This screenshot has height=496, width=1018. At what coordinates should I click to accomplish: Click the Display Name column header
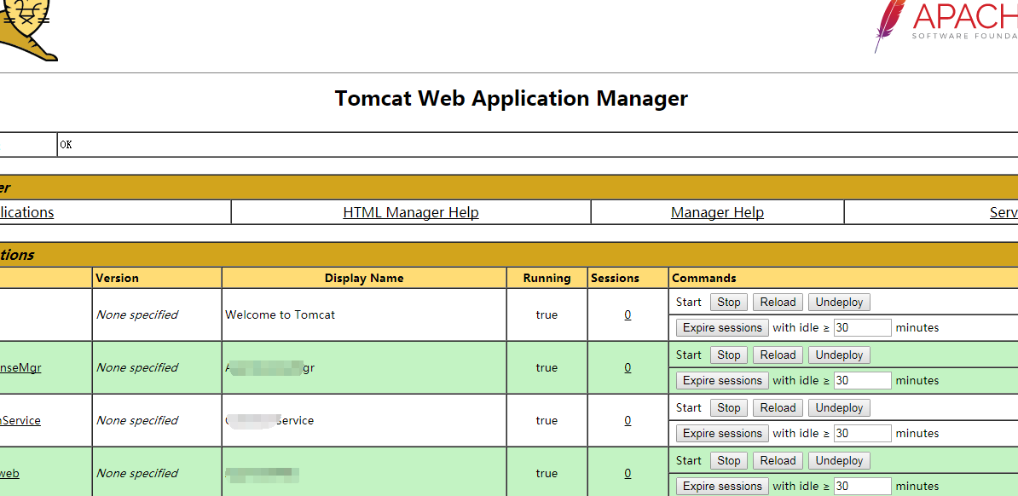click(x=364, y=278)
